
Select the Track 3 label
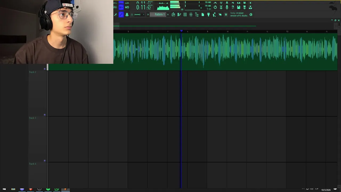tap(33, 118)
